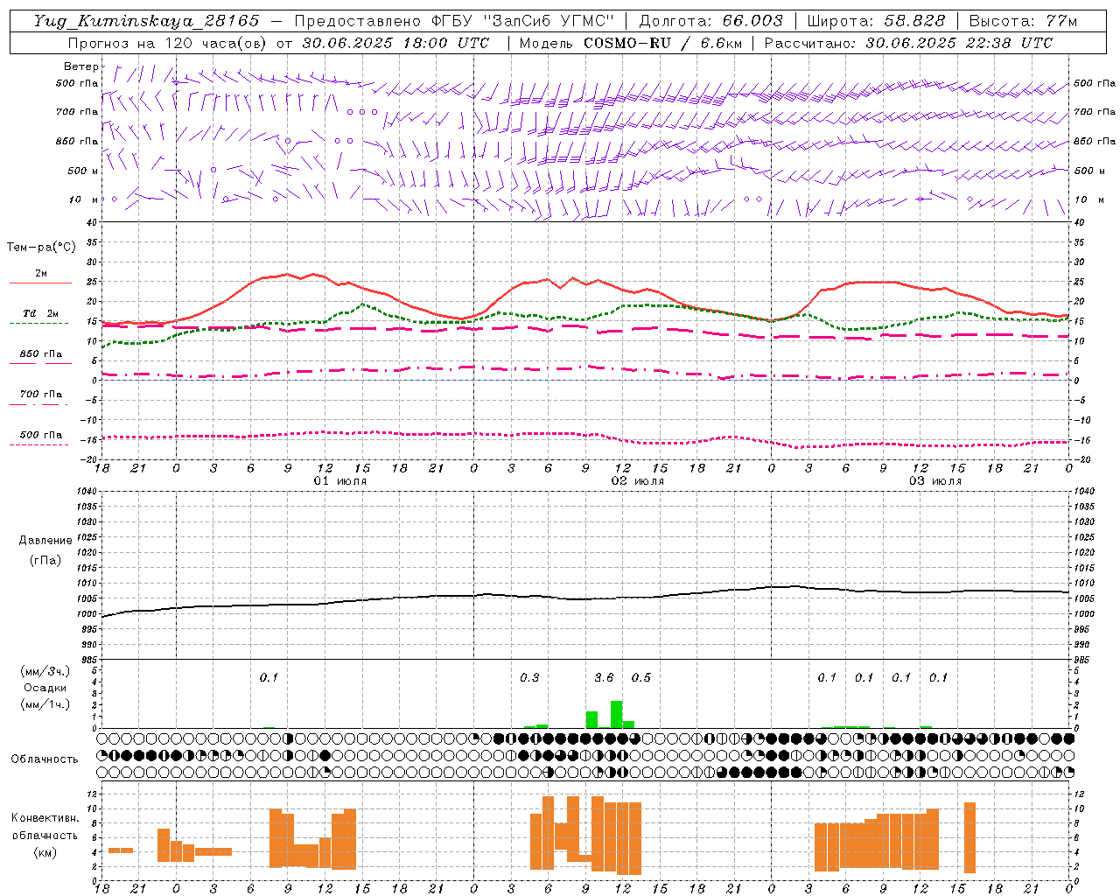Click the Ветер wind panel label
Image resolution: width=1120 pixels, height=896 pixels.
[80, 66]
